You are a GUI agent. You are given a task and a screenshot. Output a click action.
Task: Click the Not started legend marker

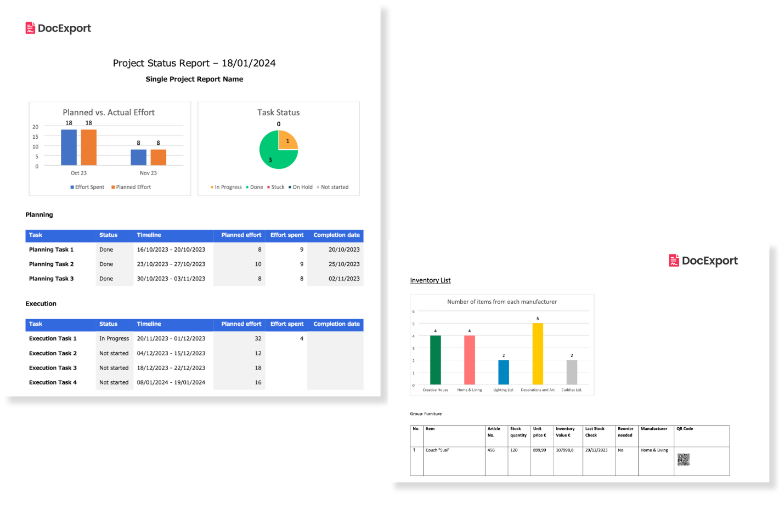click(x=318, y=188)
